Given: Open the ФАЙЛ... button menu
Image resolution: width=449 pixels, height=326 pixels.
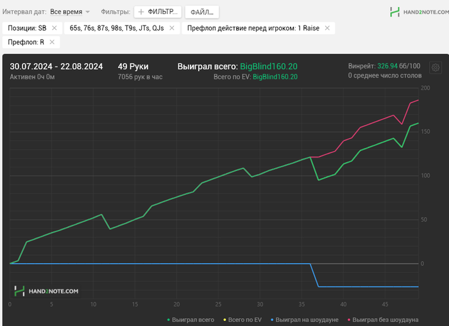Looking at the screenshot, I should click(x=202, y=12).
